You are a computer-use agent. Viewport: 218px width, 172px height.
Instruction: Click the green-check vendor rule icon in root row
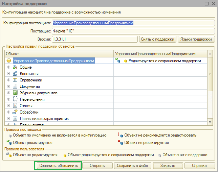(117, 60)
